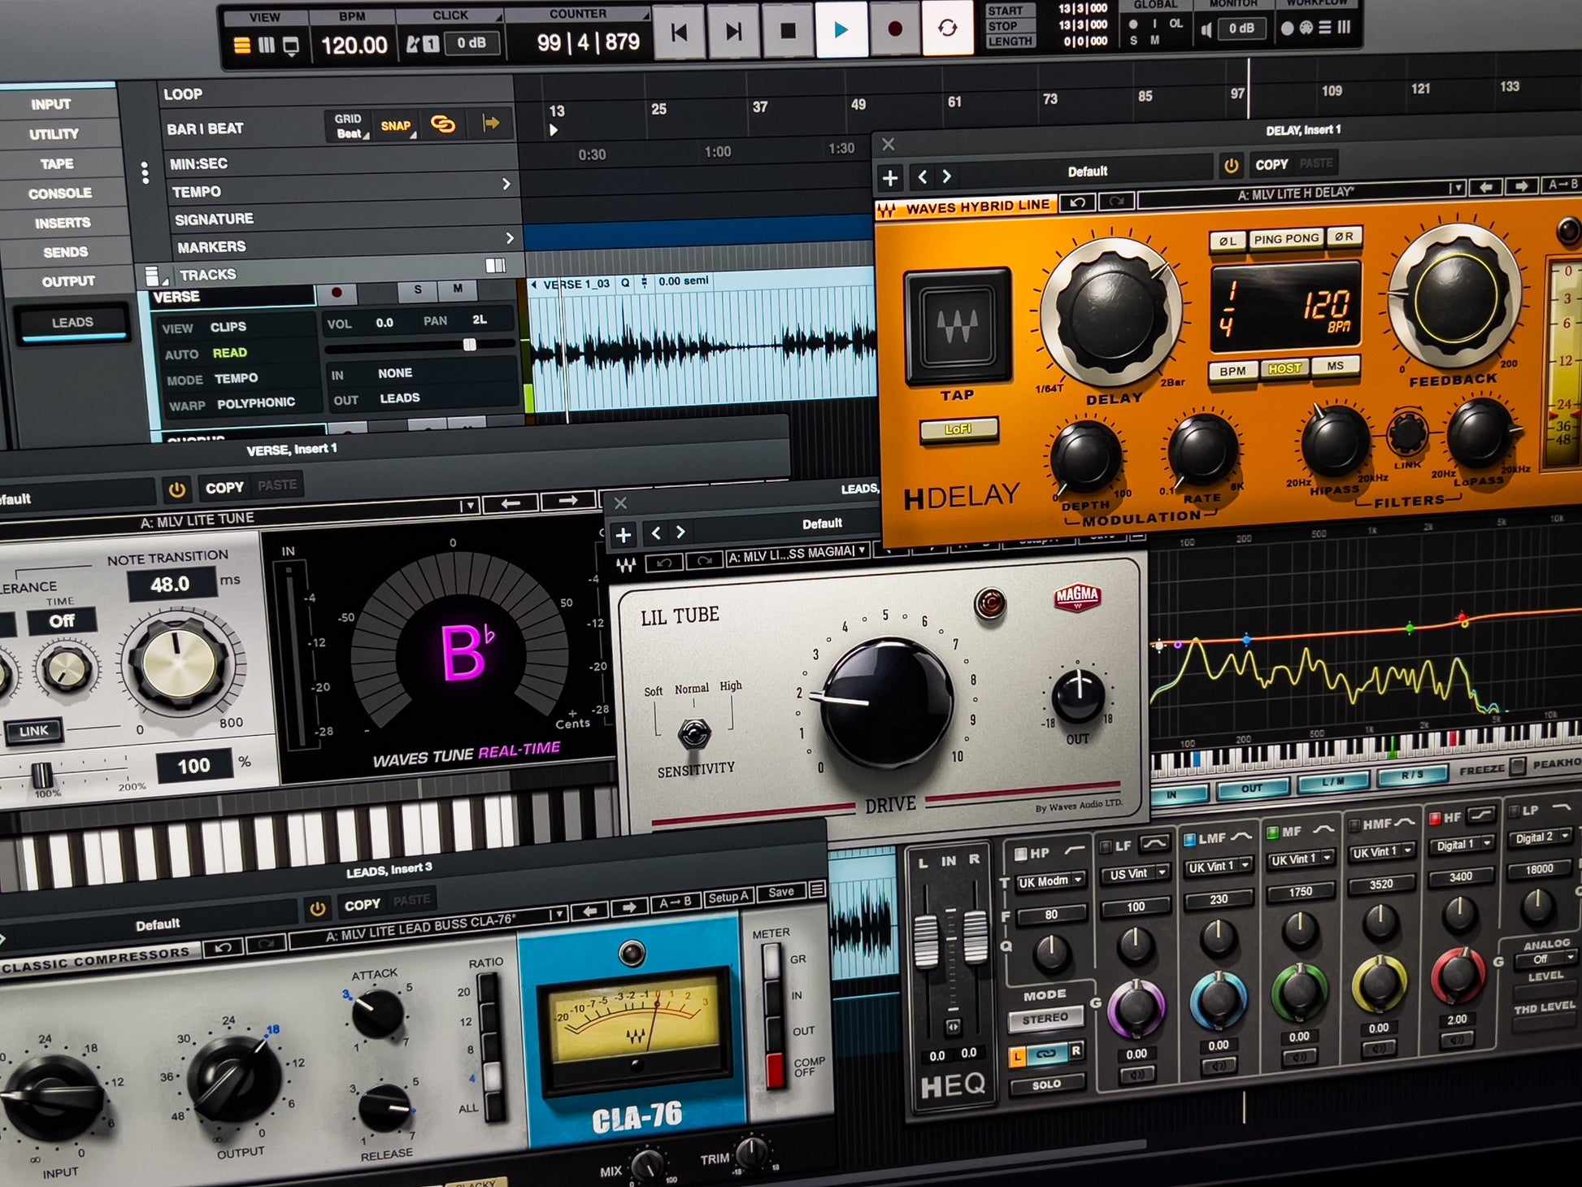This screenshot has width=1582, height=1187.
Task: Click COPY on the CLA-76 insert window
Action: coord(362,905)
